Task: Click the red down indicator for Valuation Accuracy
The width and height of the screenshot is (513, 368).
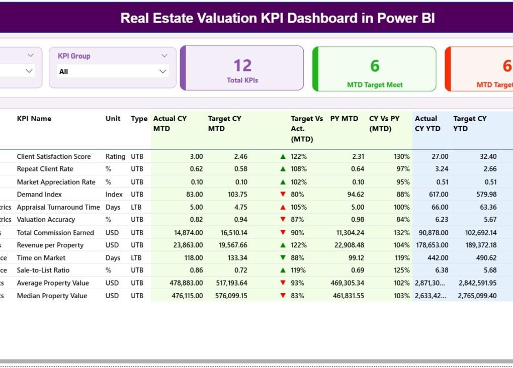Action: point(282,220)
